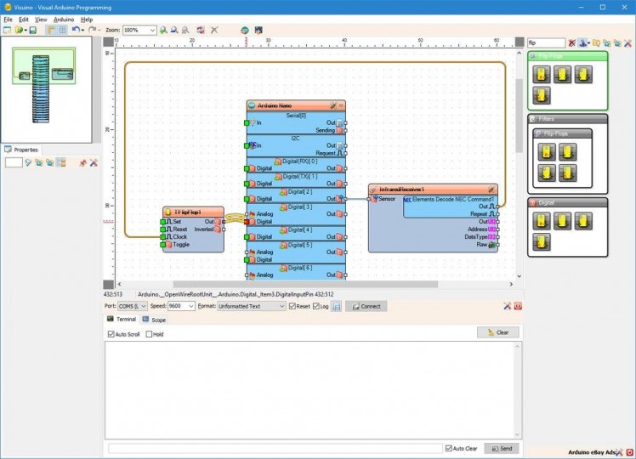Toggle the grid display toolbar icon
This screenshot has width=636, height=459.
pos(62,30)
